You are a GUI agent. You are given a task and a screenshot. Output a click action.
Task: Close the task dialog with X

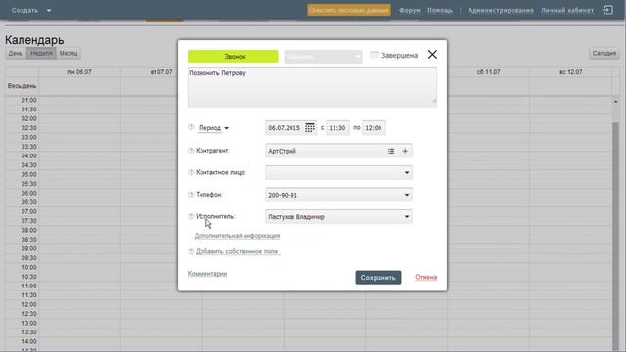pos(432,55)
